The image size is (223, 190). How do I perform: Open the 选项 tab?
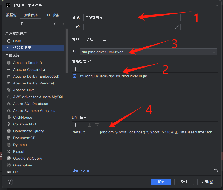90,39
